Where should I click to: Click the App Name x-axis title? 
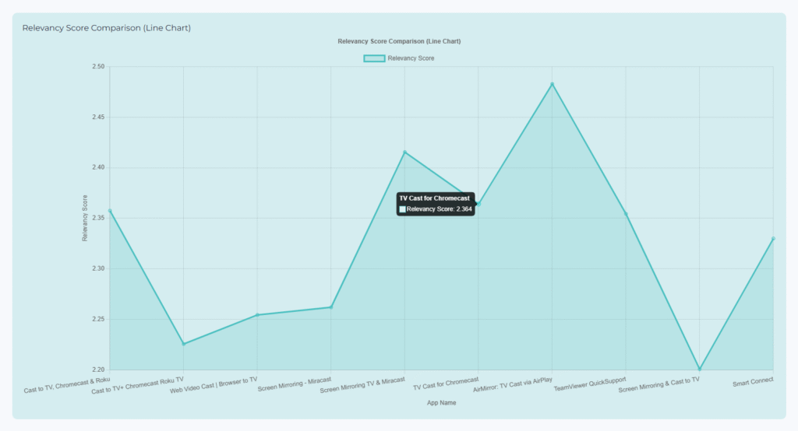pos(441,403)
